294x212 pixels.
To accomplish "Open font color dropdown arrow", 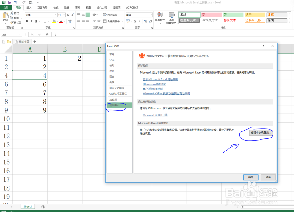I will click(x=64, y=21).
